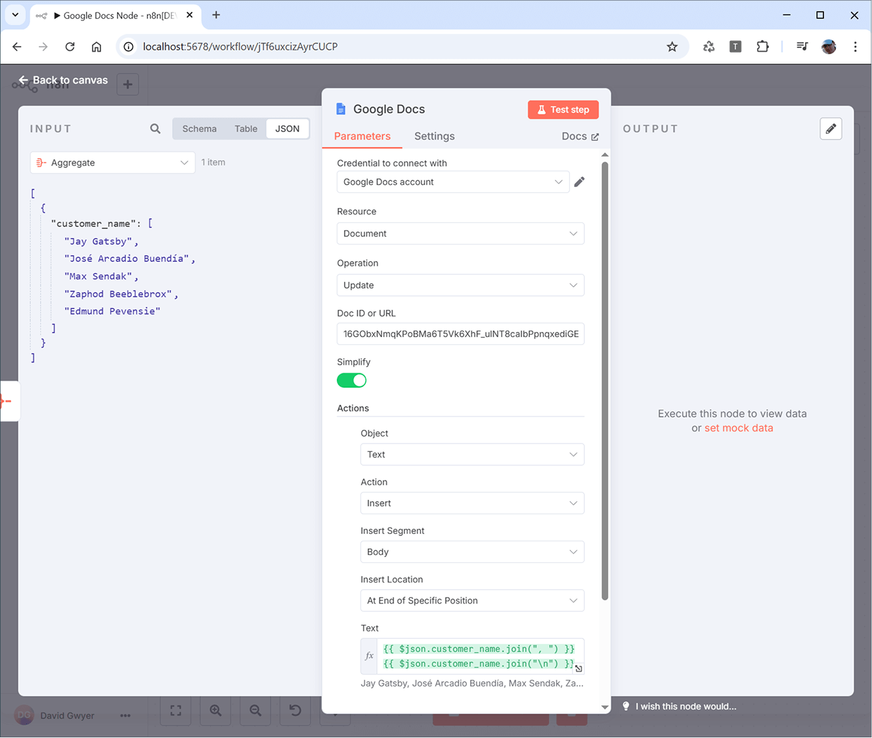
Task: Open the Operation dropdown showing Update
Action: point(460,285)
